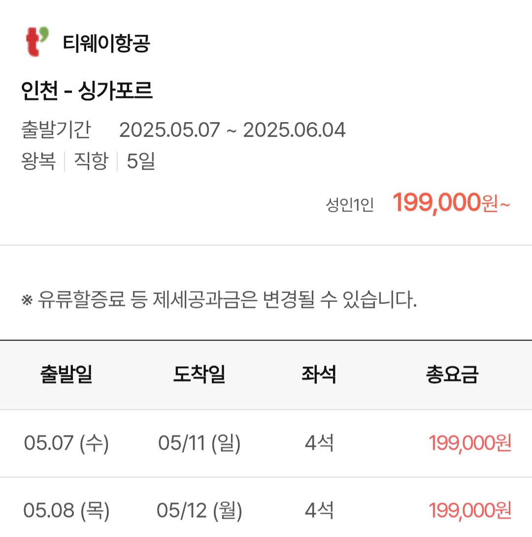Viewport: 532px width, 537px height.
Task: Click the 왕복 round-trip label
Action: (38, 161)
